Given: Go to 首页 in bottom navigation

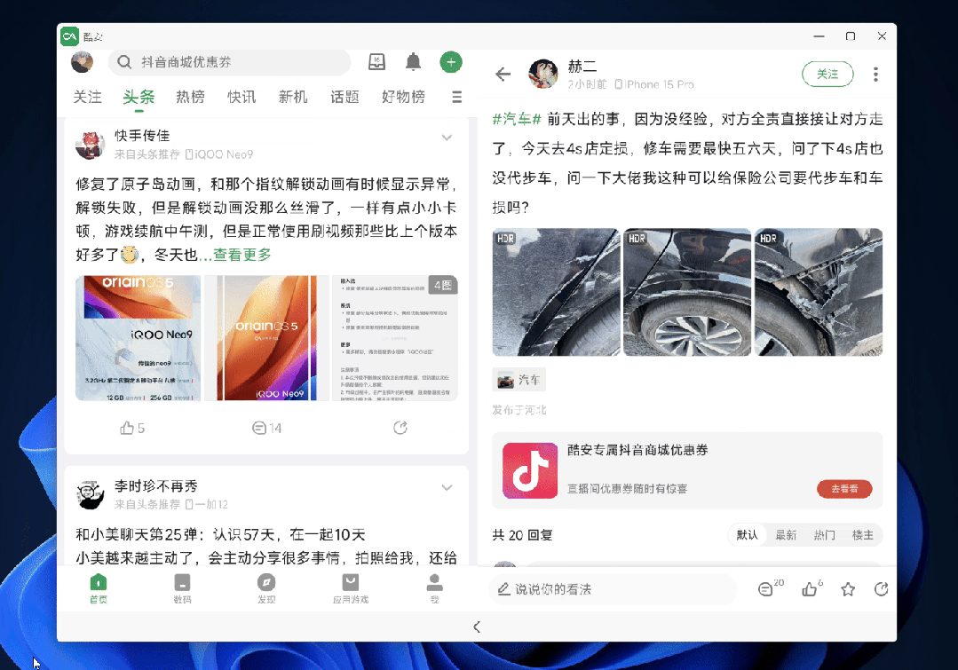Looking at the screenshot, I should click(x=99, y=588).
